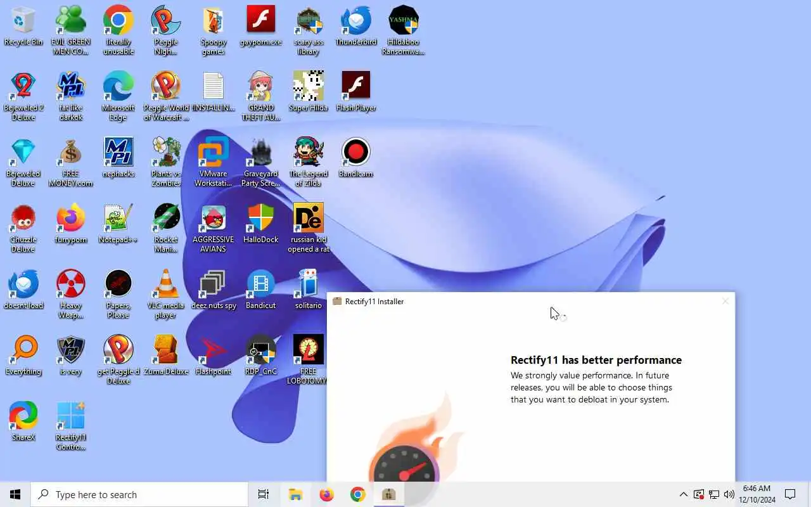
Task: Open Task View in the taskbar
Action: coord(264,494)
